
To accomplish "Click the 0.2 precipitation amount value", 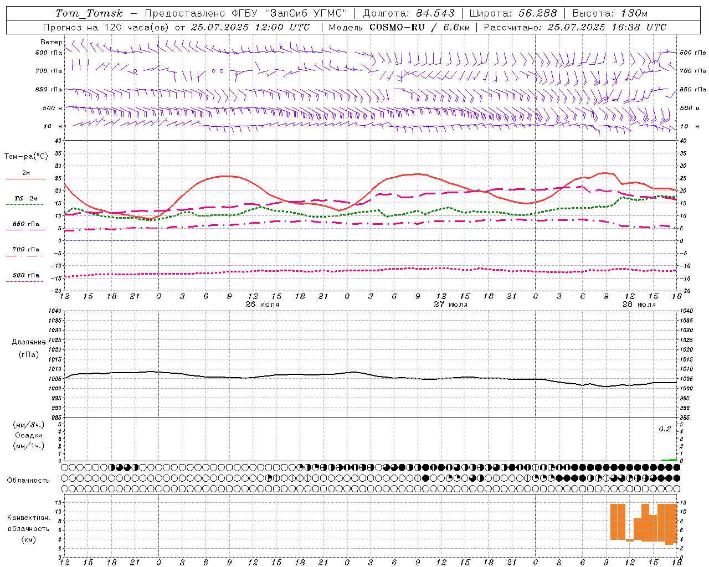I will point(665,429).
